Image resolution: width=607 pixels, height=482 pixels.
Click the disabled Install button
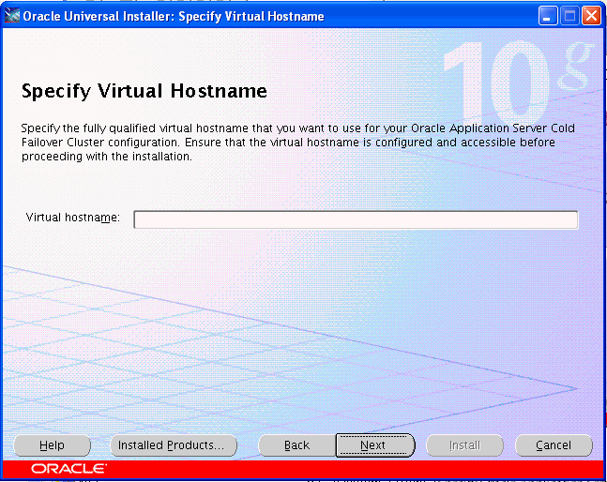[464, 445]
